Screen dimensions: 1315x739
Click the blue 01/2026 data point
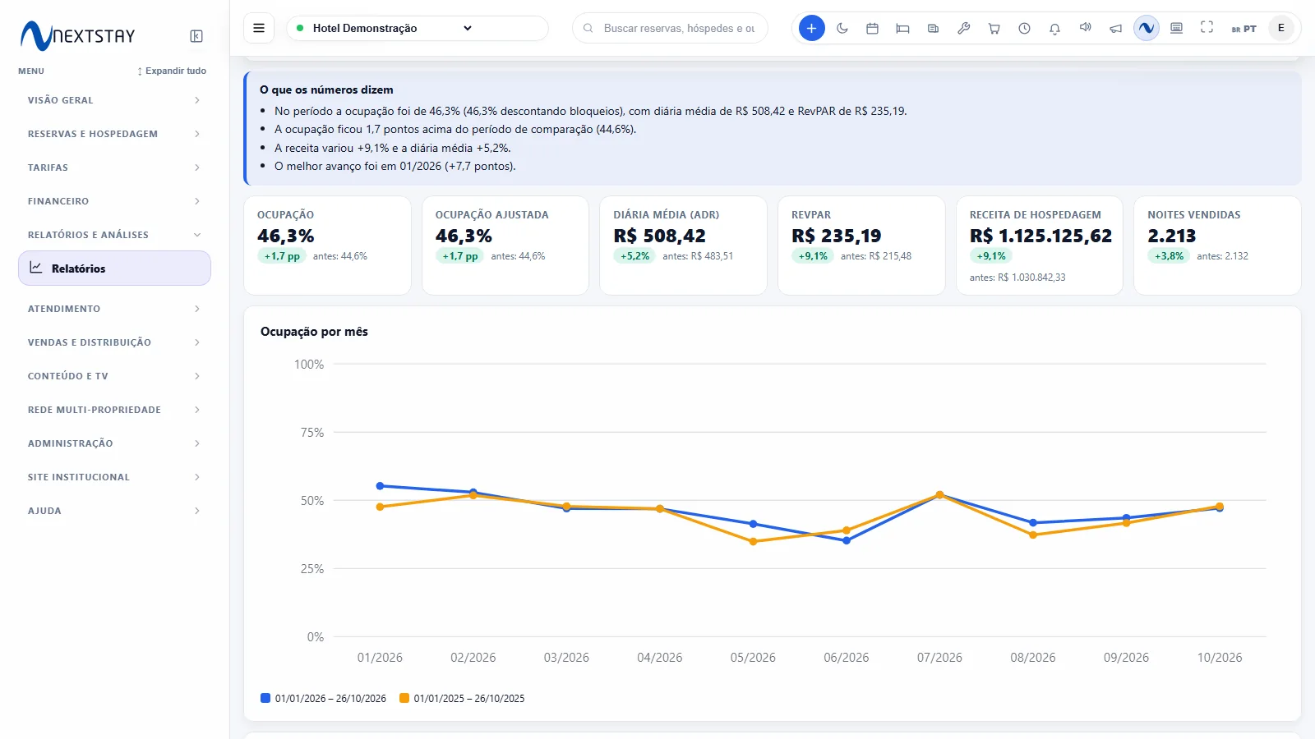click(380, 486)
